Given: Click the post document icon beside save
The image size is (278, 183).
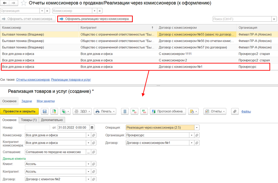Looking at the screenshot, I should [54, 111].
